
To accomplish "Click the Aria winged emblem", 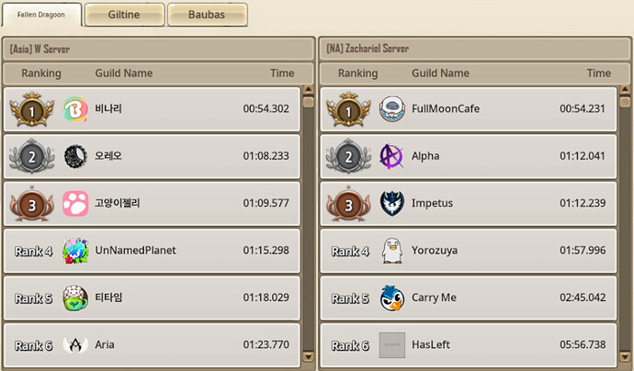I will click(x=75, y=345).
